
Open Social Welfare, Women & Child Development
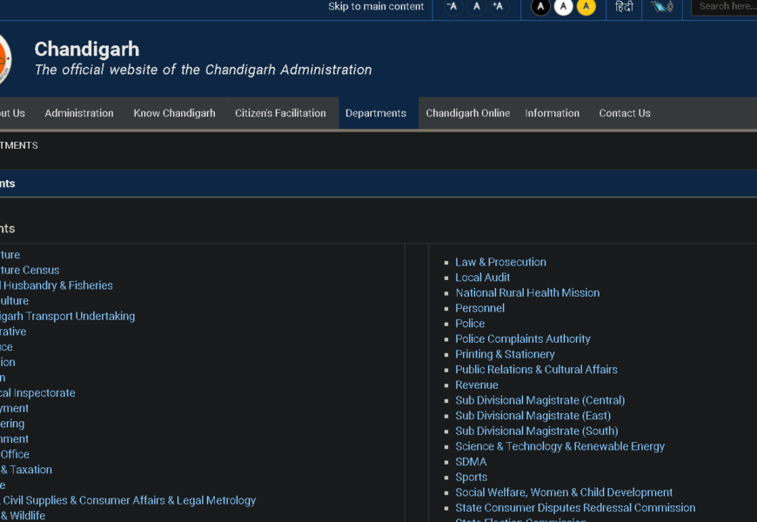pos(564,492)
